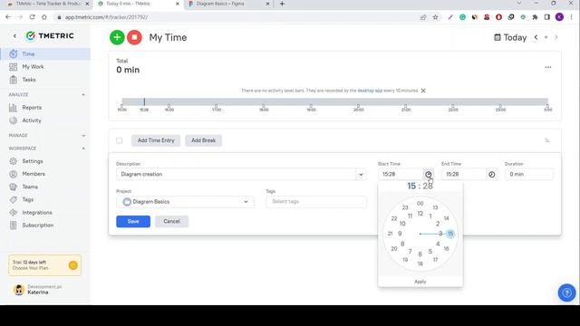580x326 pixels.
Task: Click the TMetric logo
Action: [x=50, y=36]
